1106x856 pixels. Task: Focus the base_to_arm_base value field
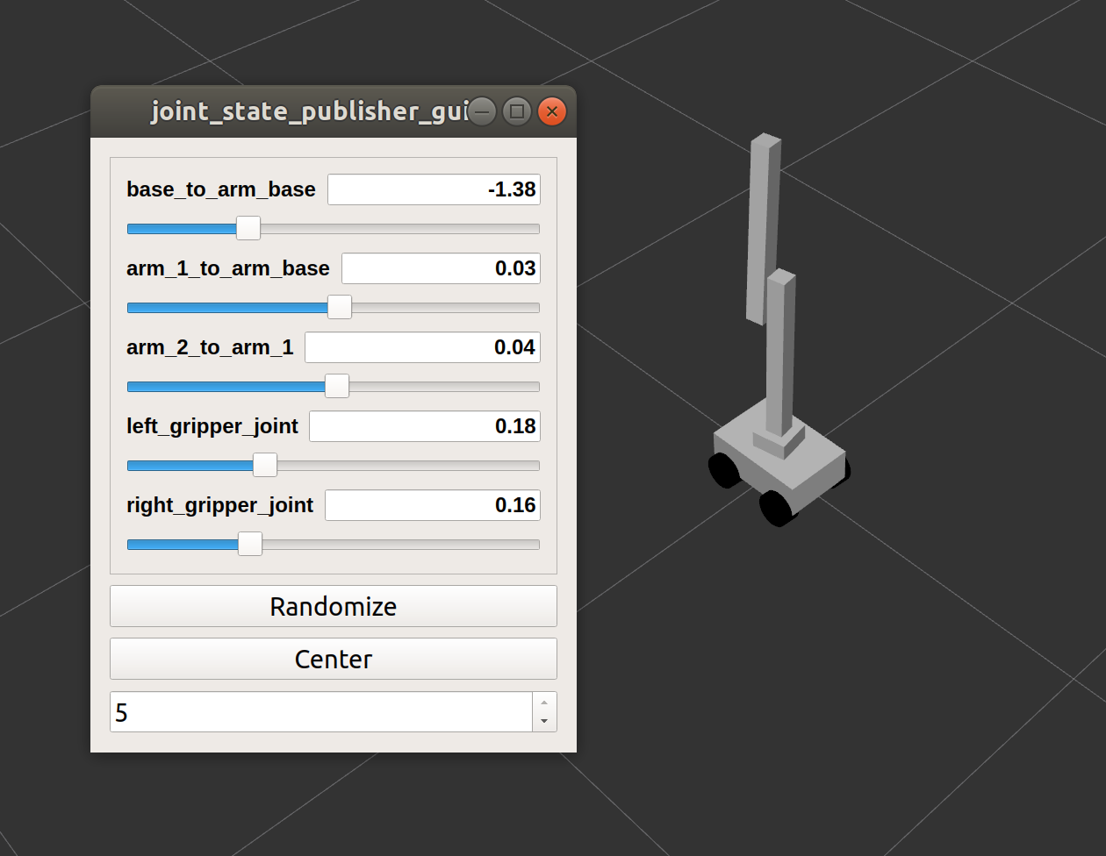coord(434,189)
